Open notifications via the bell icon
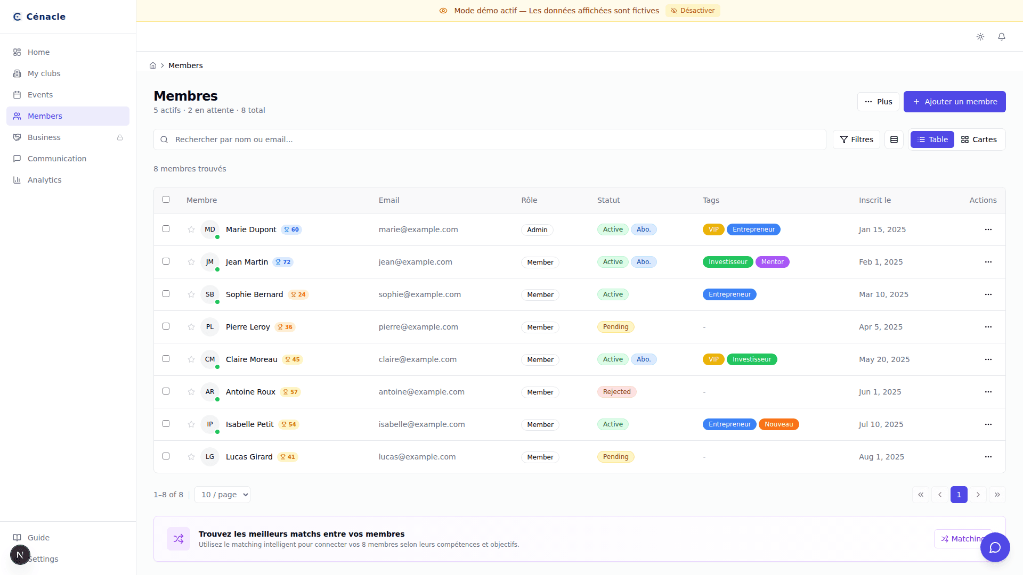This screenshot has width=1023, height=575. [x=1002, y=37]
